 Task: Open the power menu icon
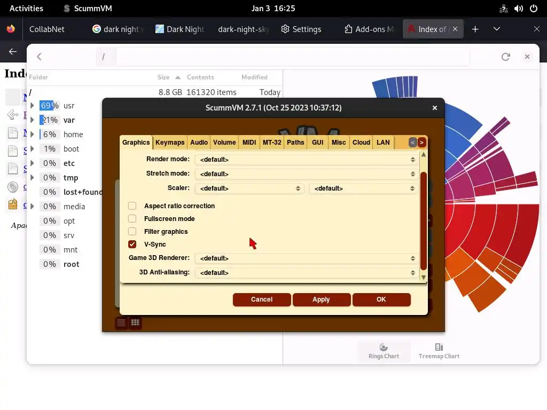pyautogui.click(x=534, y=9)
